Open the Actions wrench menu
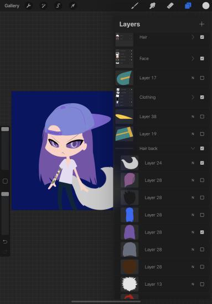 pyautogui.click(x=29, y=6)
